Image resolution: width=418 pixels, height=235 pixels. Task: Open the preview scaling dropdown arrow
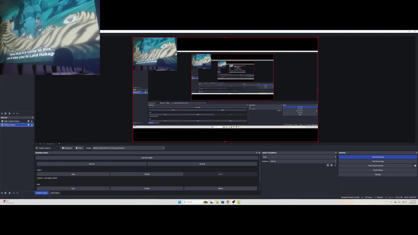coord(59,144)
